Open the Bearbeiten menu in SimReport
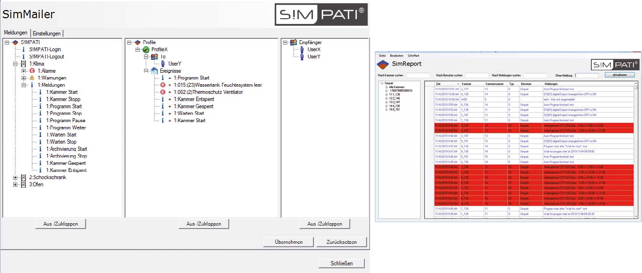Screen dimensions: 642x273 click(396, 56)
